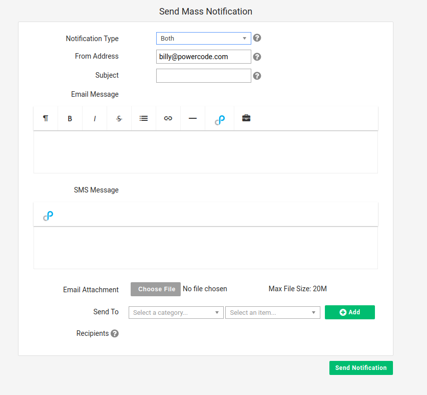Toggle bold formatting in email editor
Image resolution: width=427 pixels, height=395 pixels.
point(70,118)
